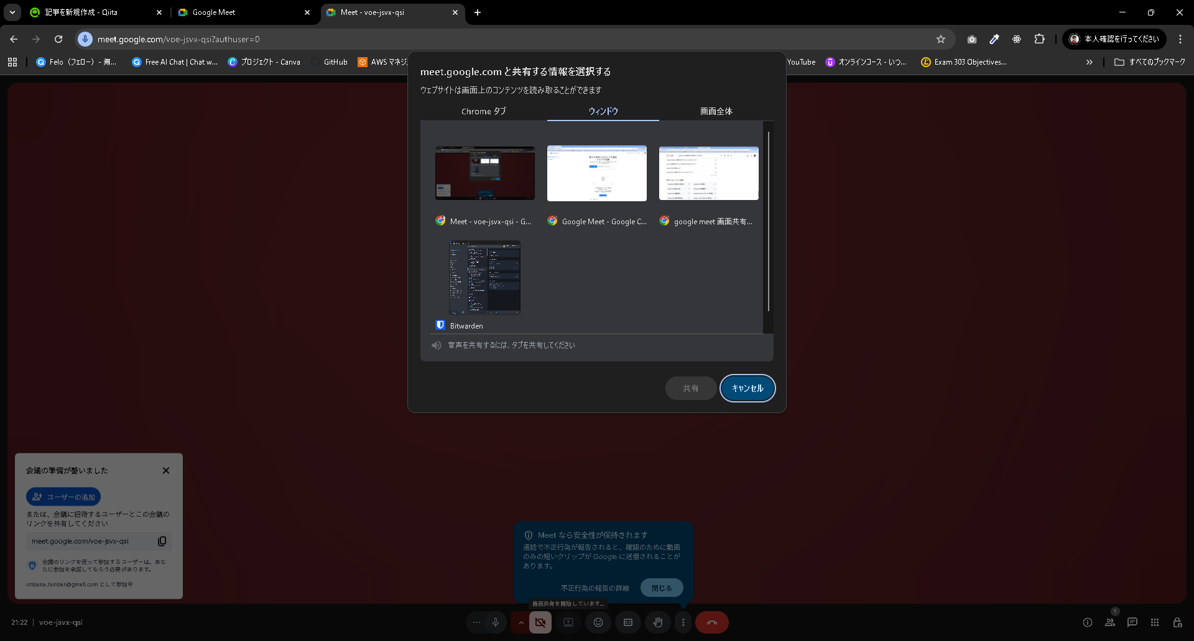Toggle the raise hand button
This screenshot has height=641, width=1194.
tap(658, 622)
